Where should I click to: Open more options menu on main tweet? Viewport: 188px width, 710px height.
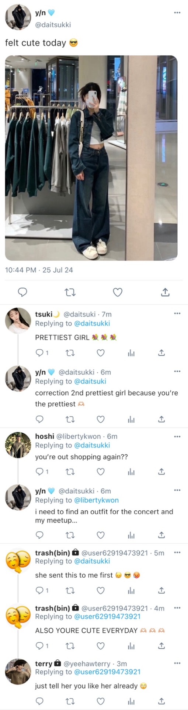(177, 13)
